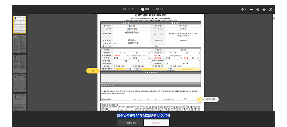Open the three-dot more options menu
Image resolution: width=287 pixels, height=127 pixels.
tap(251, 10)
